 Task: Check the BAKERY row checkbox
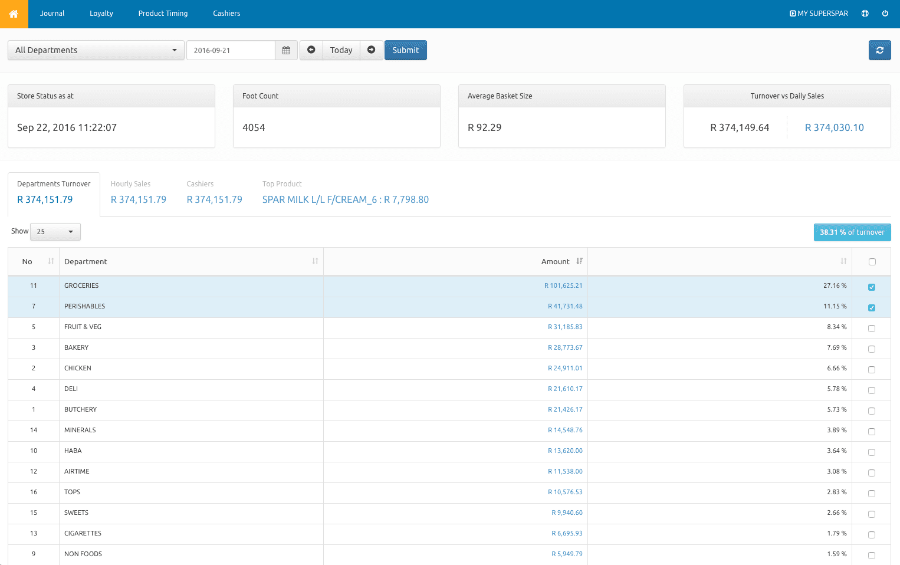point(872,349)
